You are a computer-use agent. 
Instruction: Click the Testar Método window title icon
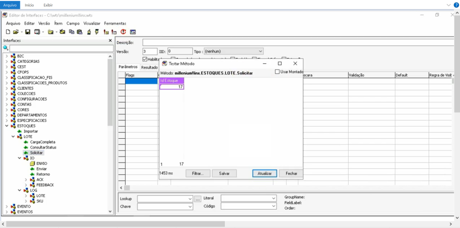pyautogui.click(x=164, y=64)
